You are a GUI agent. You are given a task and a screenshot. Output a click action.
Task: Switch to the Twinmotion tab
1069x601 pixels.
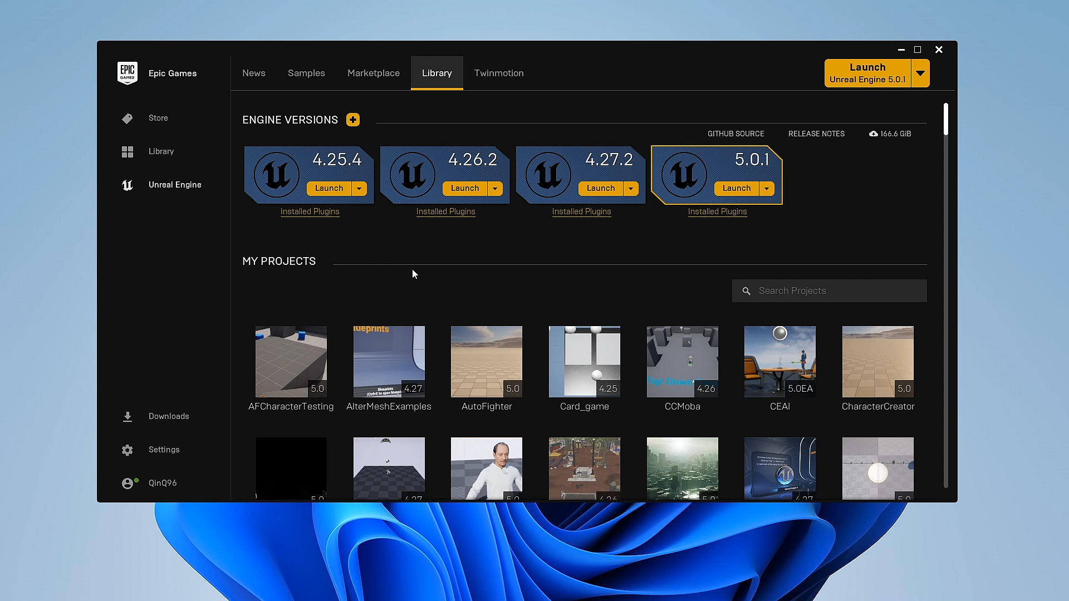pyautogui.click(x=499, y=73)
